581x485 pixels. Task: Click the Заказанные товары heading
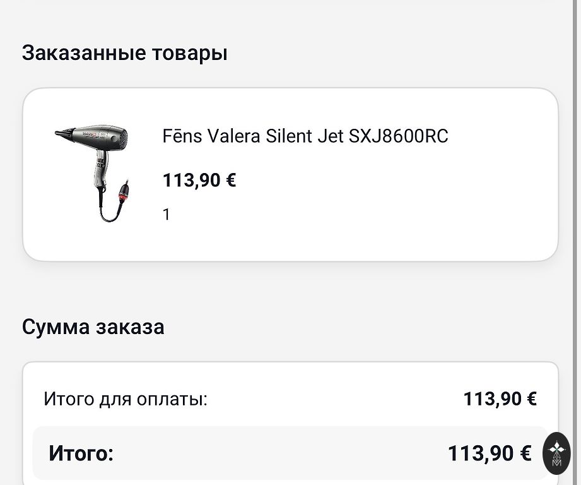124,53
